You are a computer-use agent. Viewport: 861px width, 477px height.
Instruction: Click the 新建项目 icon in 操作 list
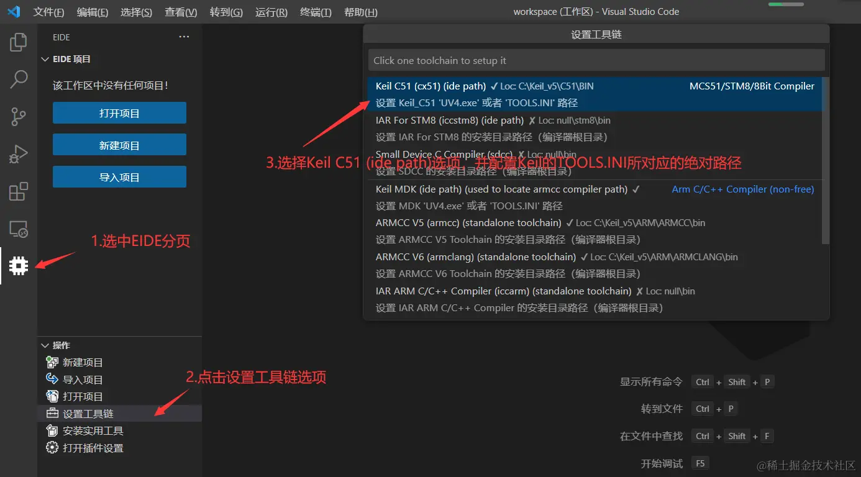click(x=52, y=362)
